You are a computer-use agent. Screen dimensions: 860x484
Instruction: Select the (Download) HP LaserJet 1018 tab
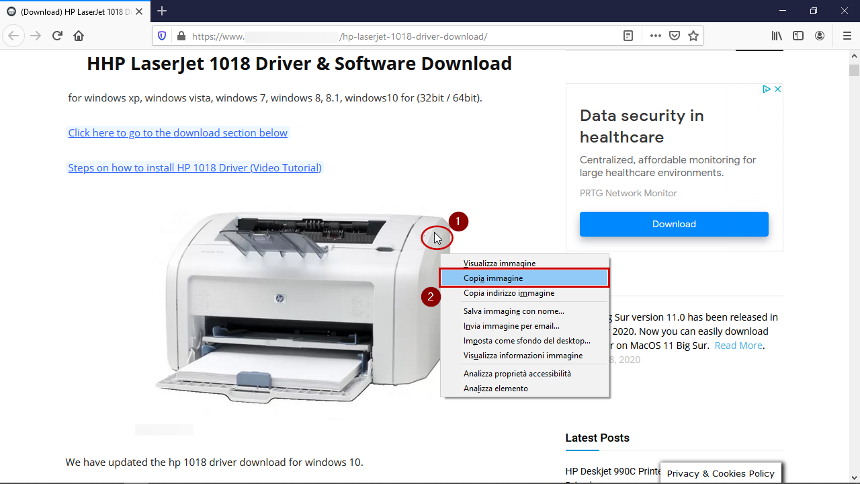[76, 11]
